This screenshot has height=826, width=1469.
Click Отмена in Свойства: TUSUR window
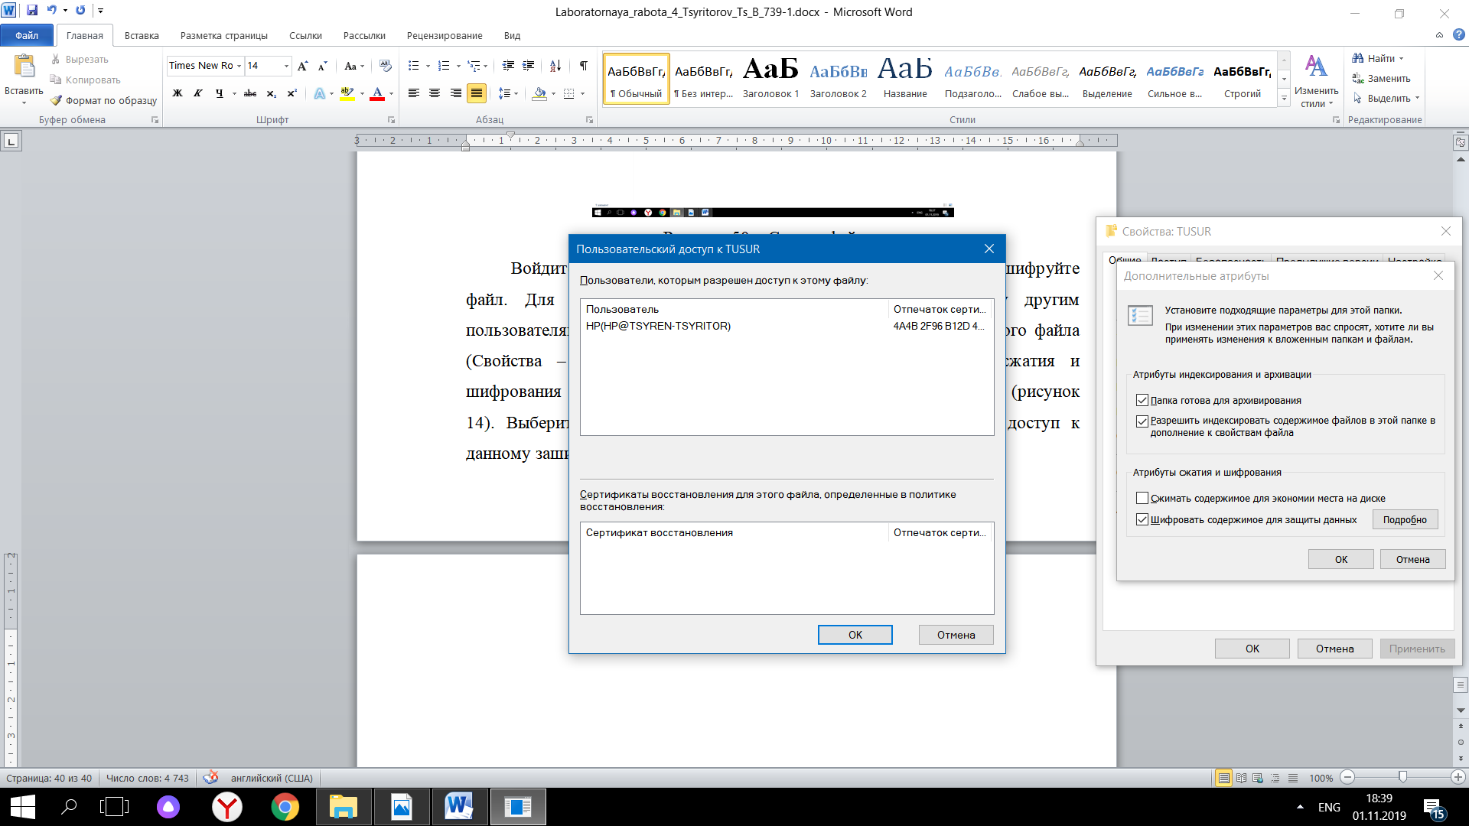click(x=1334, y=649)
